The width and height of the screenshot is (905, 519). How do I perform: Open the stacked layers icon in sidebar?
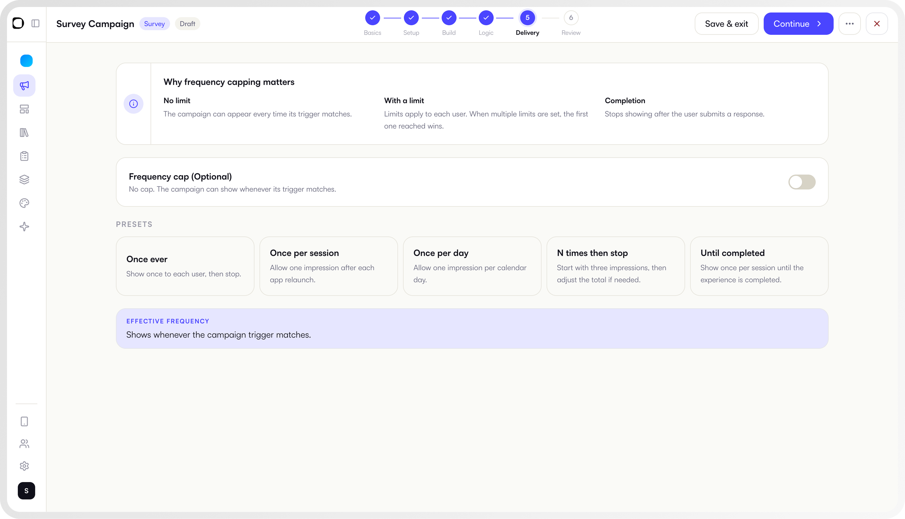24,180
